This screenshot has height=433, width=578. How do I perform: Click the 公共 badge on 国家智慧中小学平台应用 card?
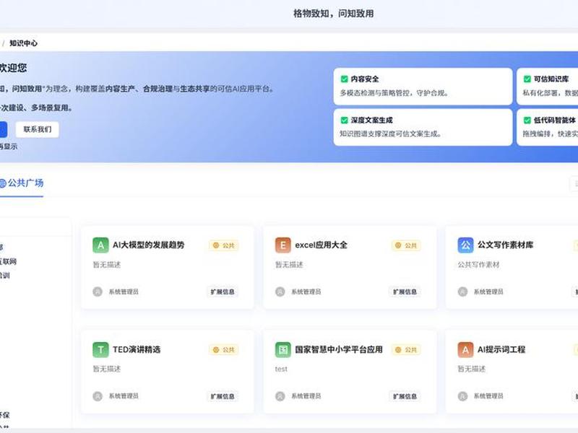coord(406,350)
